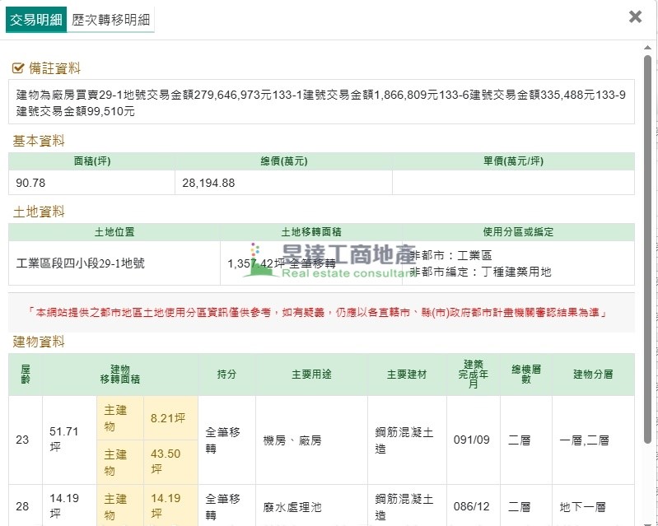Click the 建築完成年月 column header
This screenshot has height=526, width=658.
[473, 374]
